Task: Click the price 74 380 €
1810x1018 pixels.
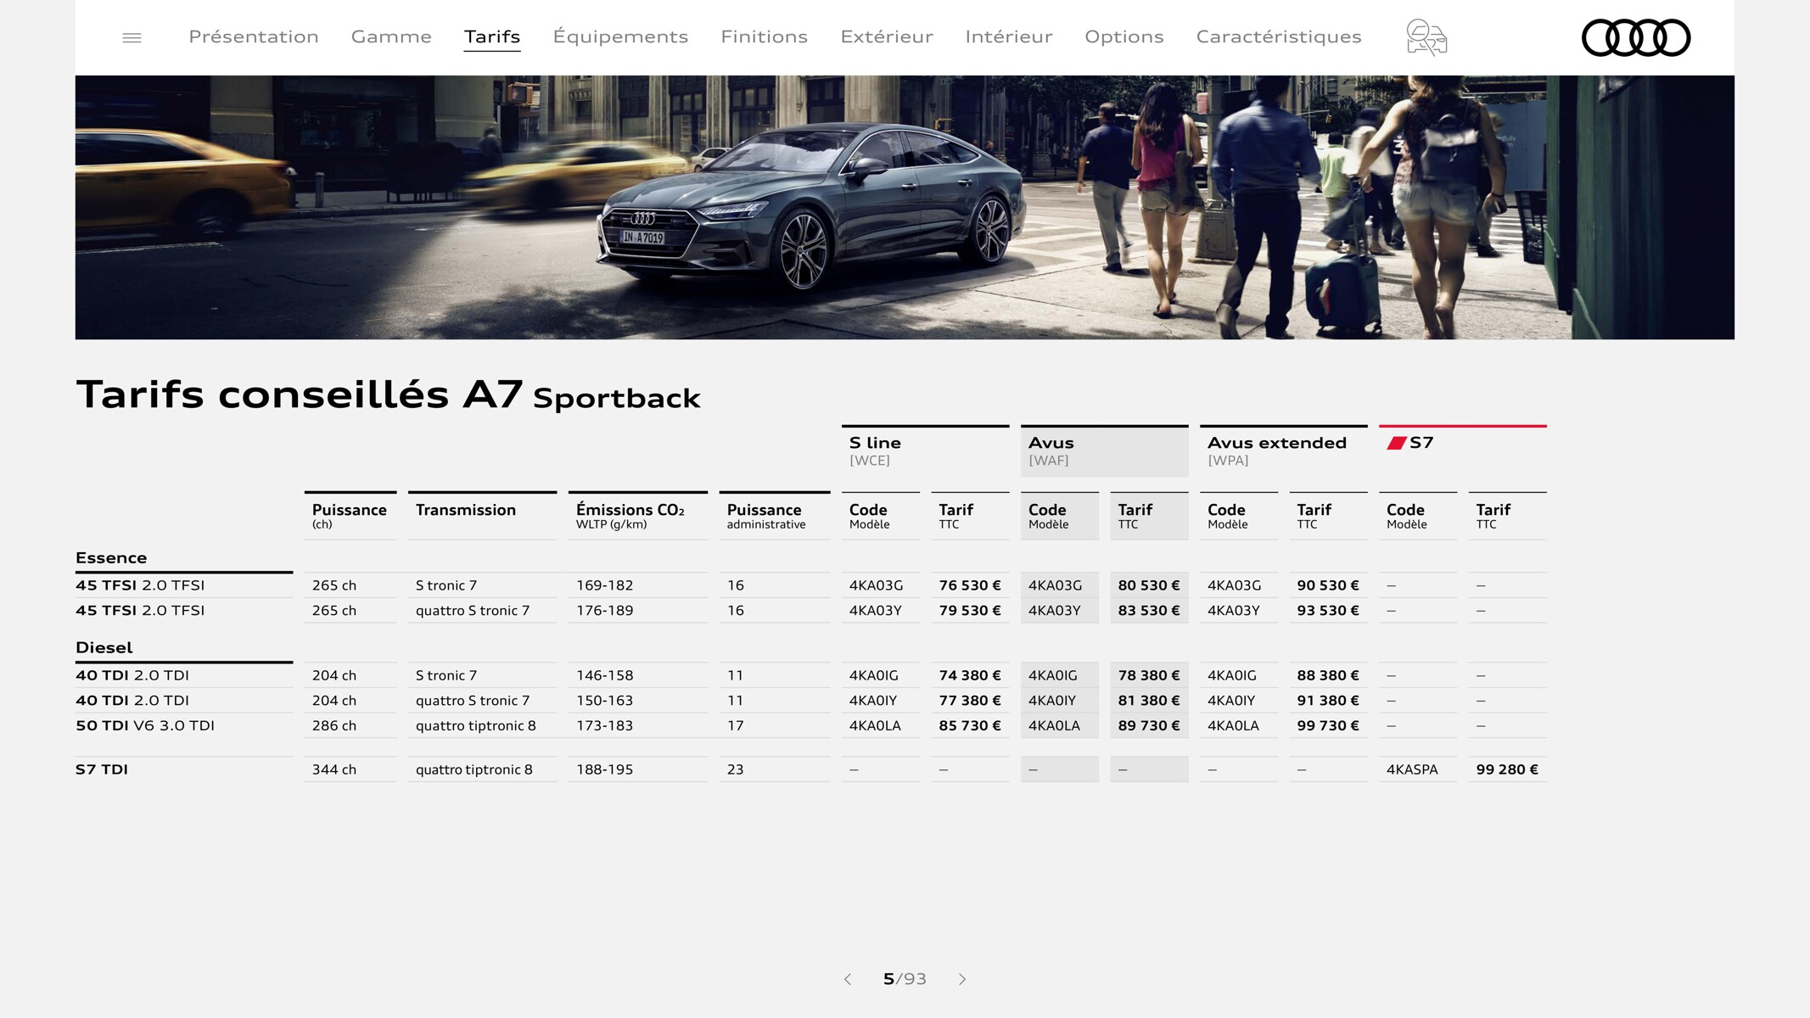Action: (x=970, y=675)
